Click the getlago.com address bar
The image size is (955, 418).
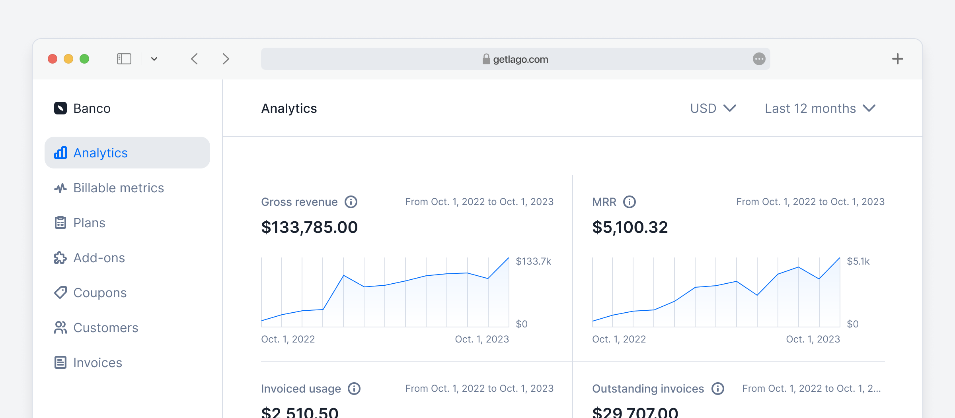pos(515,59)
